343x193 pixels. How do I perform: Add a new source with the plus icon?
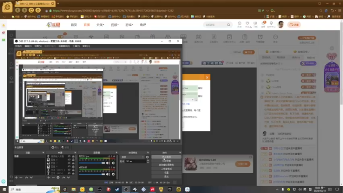48,178
